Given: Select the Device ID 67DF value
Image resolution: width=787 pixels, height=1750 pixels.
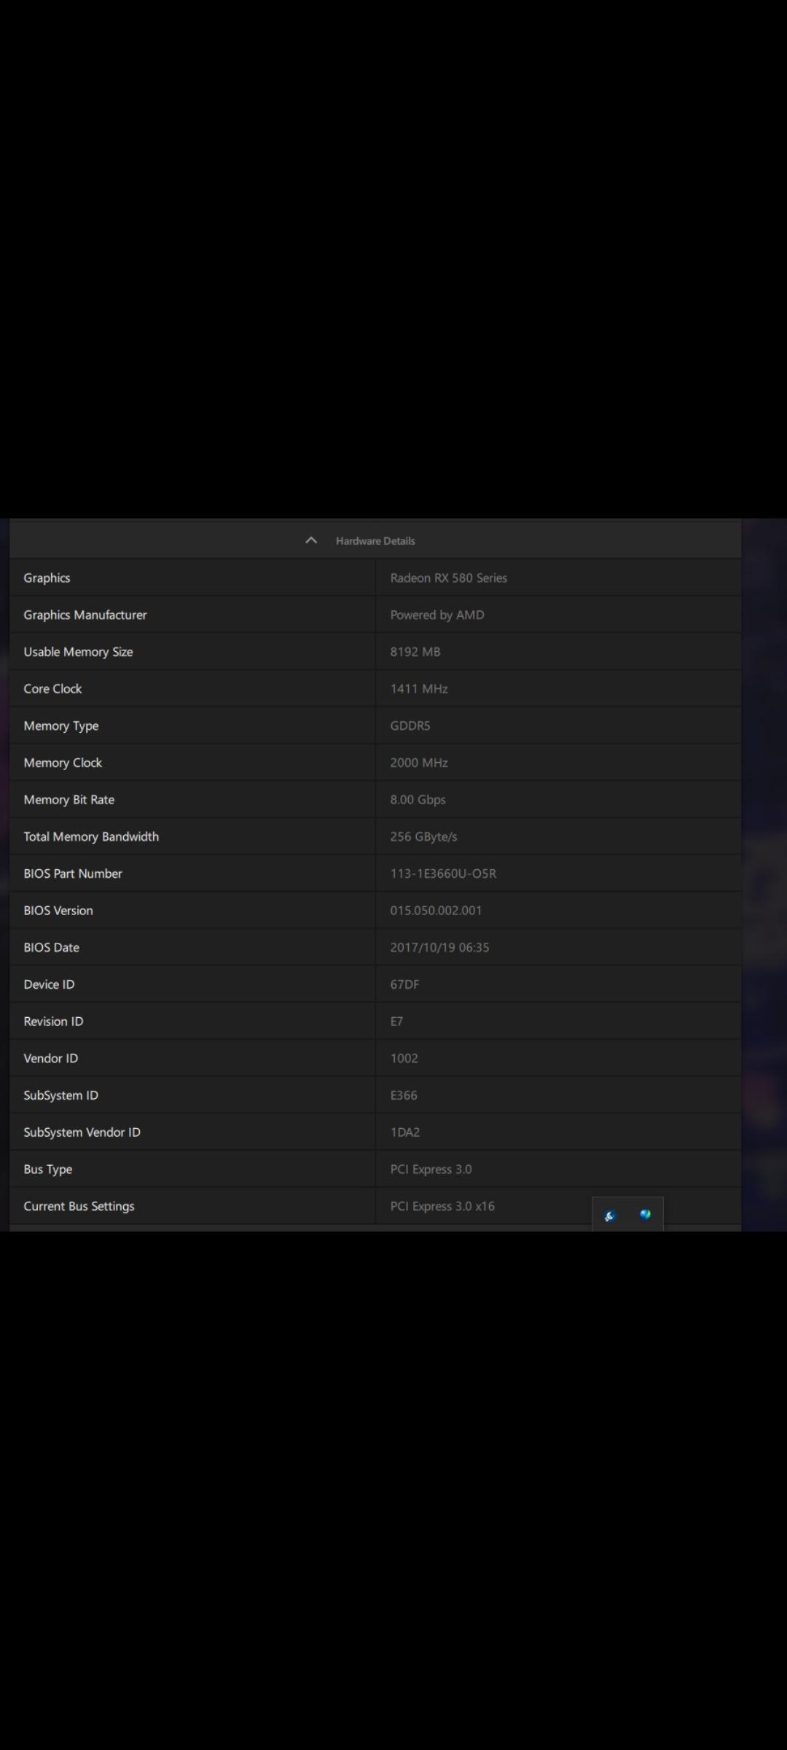Looking at the screenshot, I should coord(404,984).
